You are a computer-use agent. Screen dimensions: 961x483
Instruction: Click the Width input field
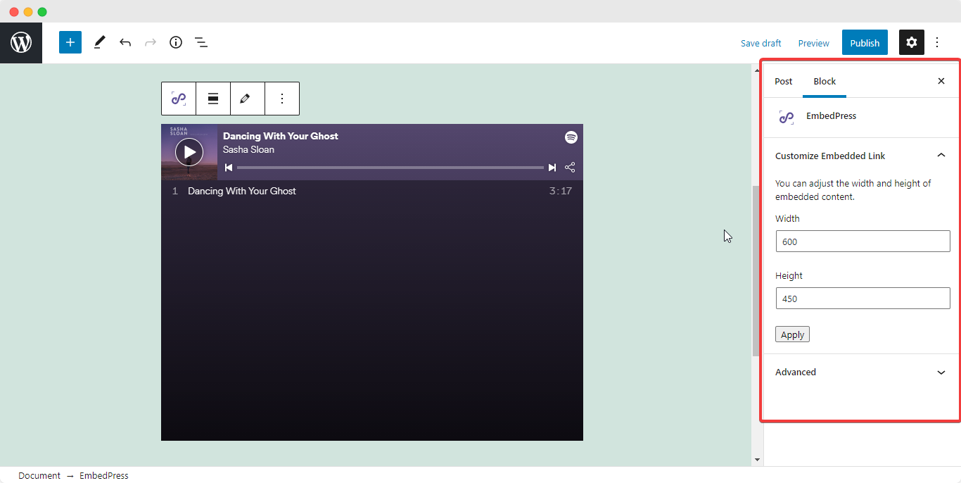(x=863, y=241)
